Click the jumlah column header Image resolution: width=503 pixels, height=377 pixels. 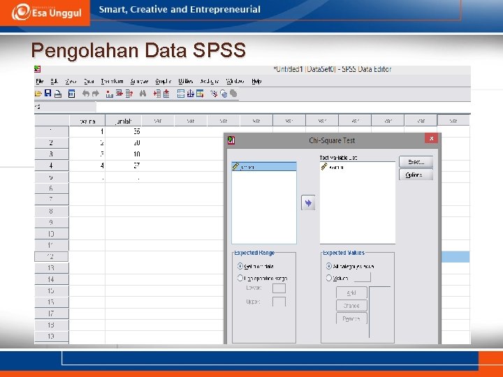(123, 121)
